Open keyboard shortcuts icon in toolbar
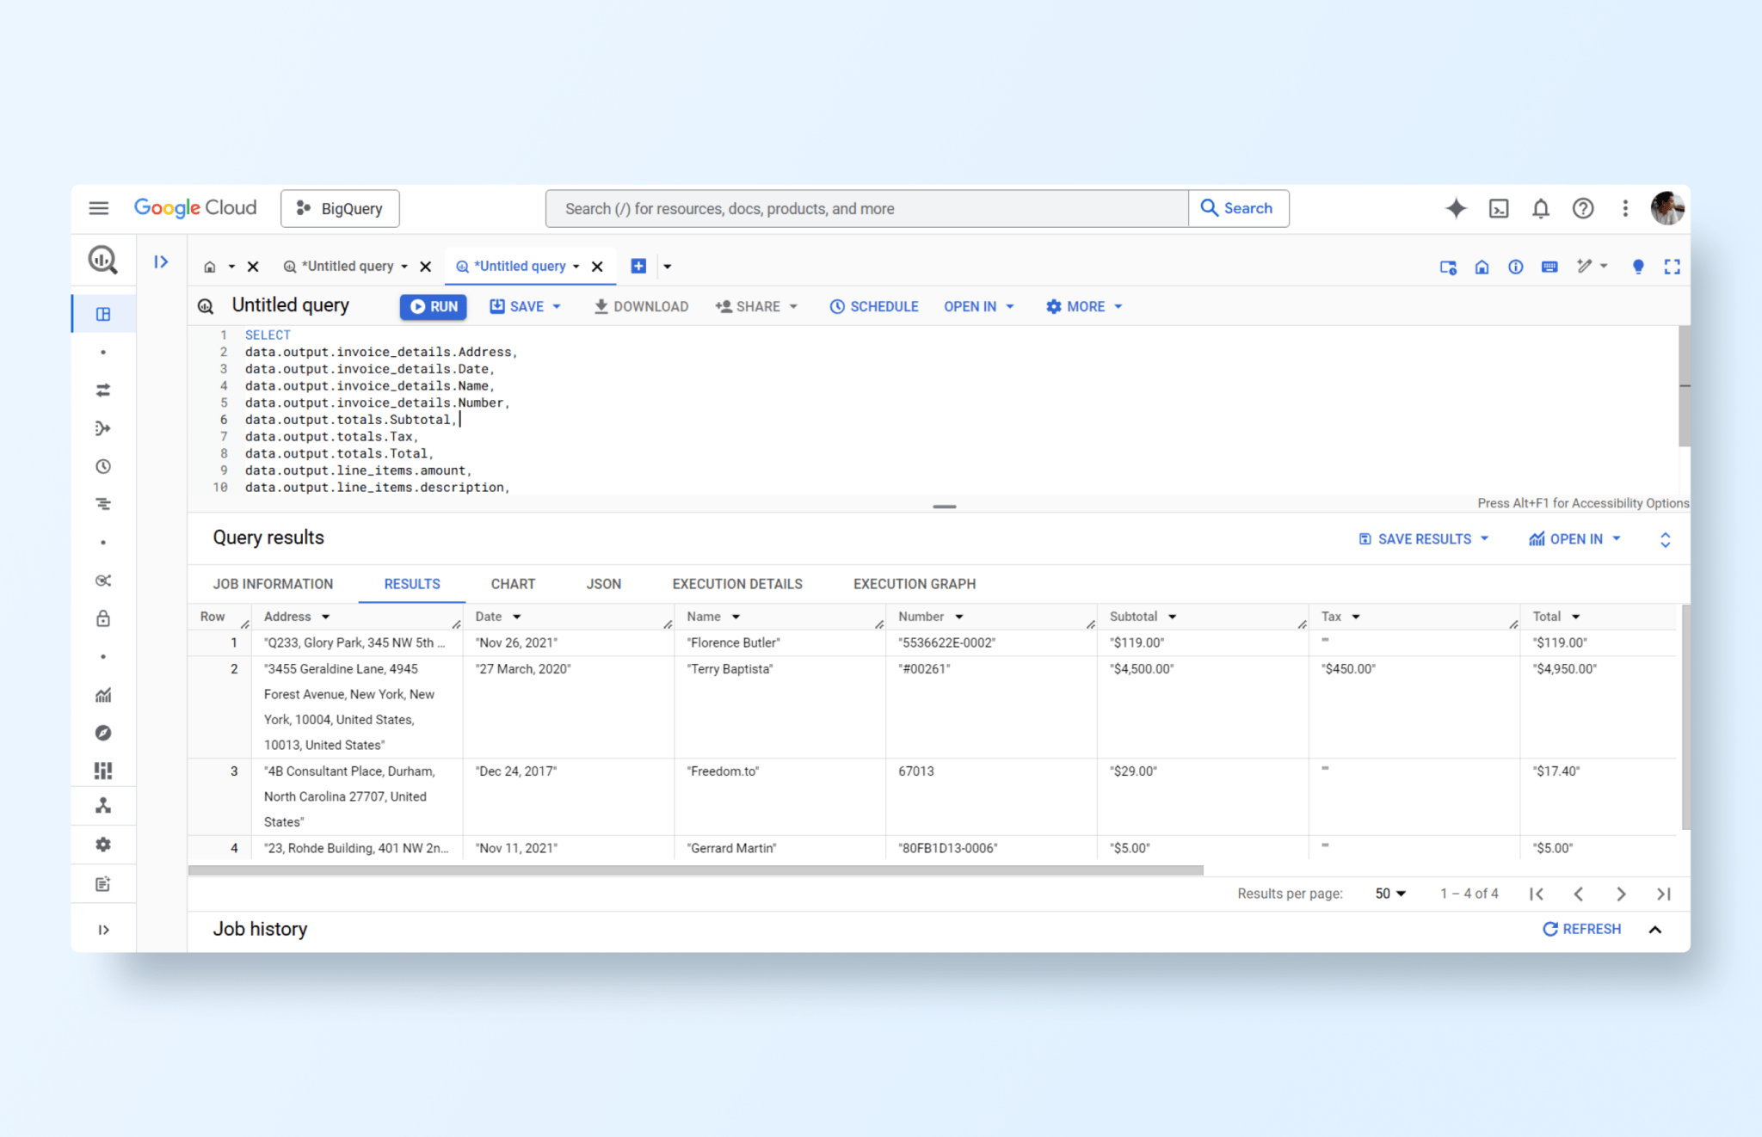Image resolution: width=1762 pixels, height=1137 pixels. [x=1549, y=266]
